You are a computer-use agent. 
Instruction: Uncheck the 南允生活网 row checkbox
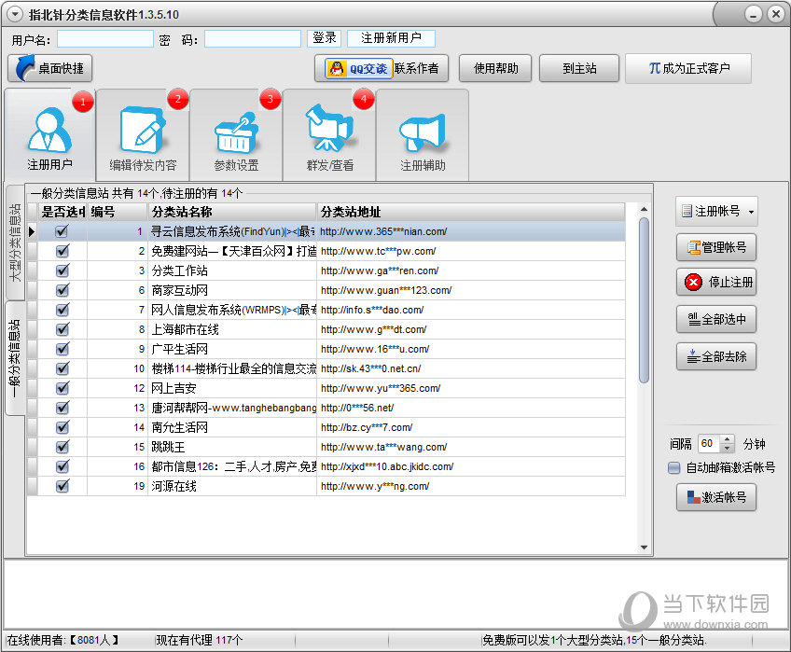pyautogui.click(x=62, y=427)
